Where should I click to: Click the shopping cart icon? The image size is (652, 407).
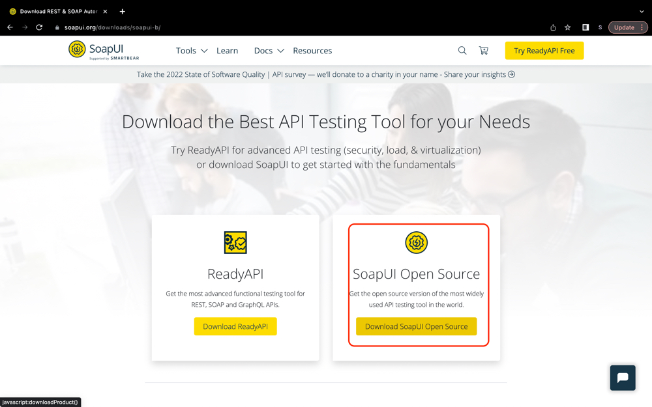pyautogui.click(x=483, y=50)
